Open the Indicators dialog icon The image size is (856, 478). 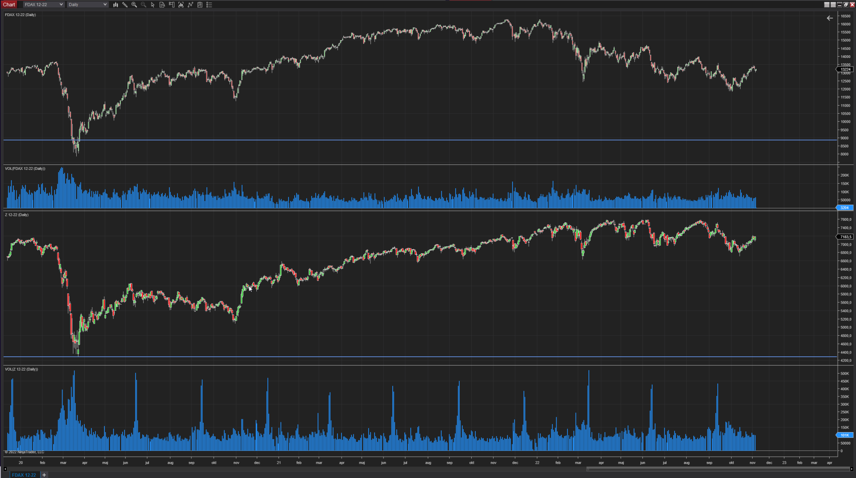tap(181, 4)
